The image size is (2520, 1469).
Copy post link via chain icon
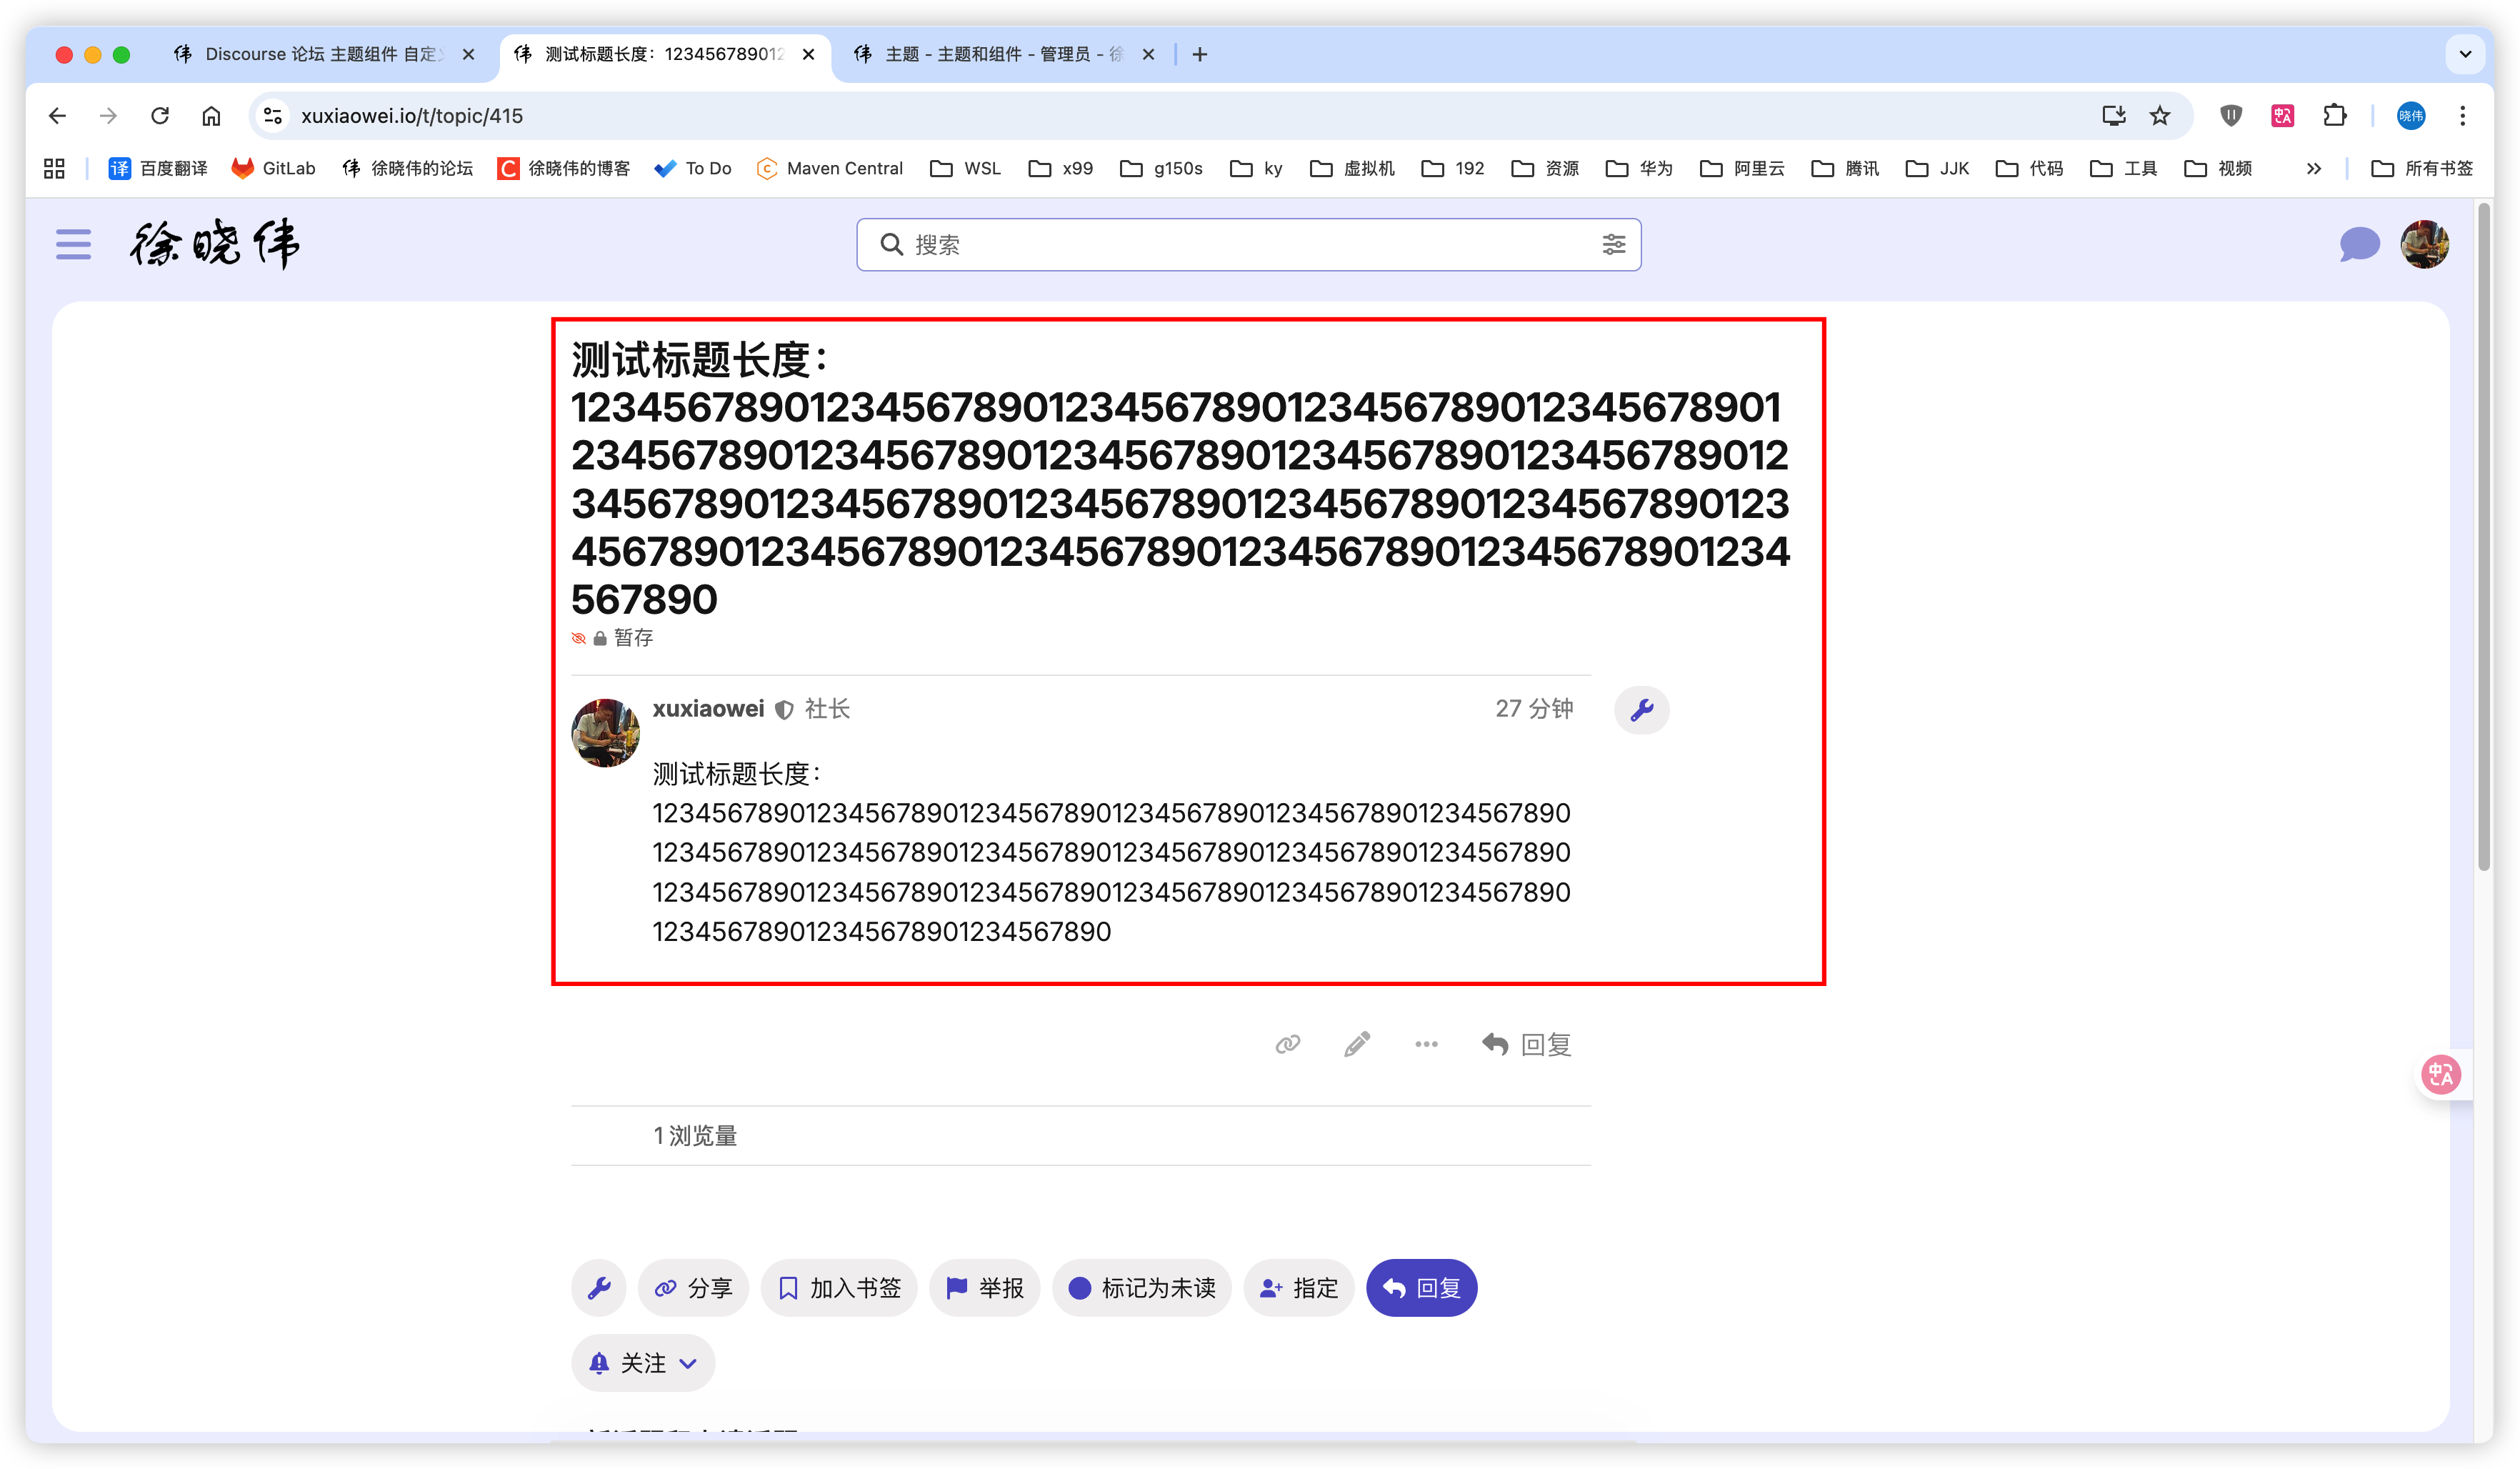click(1287, 1044)
